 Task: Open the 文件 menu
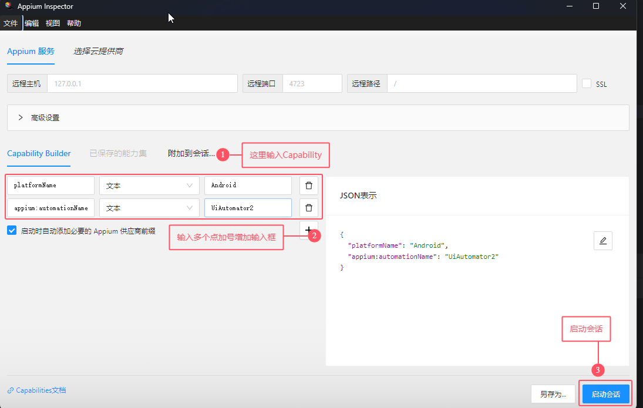(x=11, y=23)
